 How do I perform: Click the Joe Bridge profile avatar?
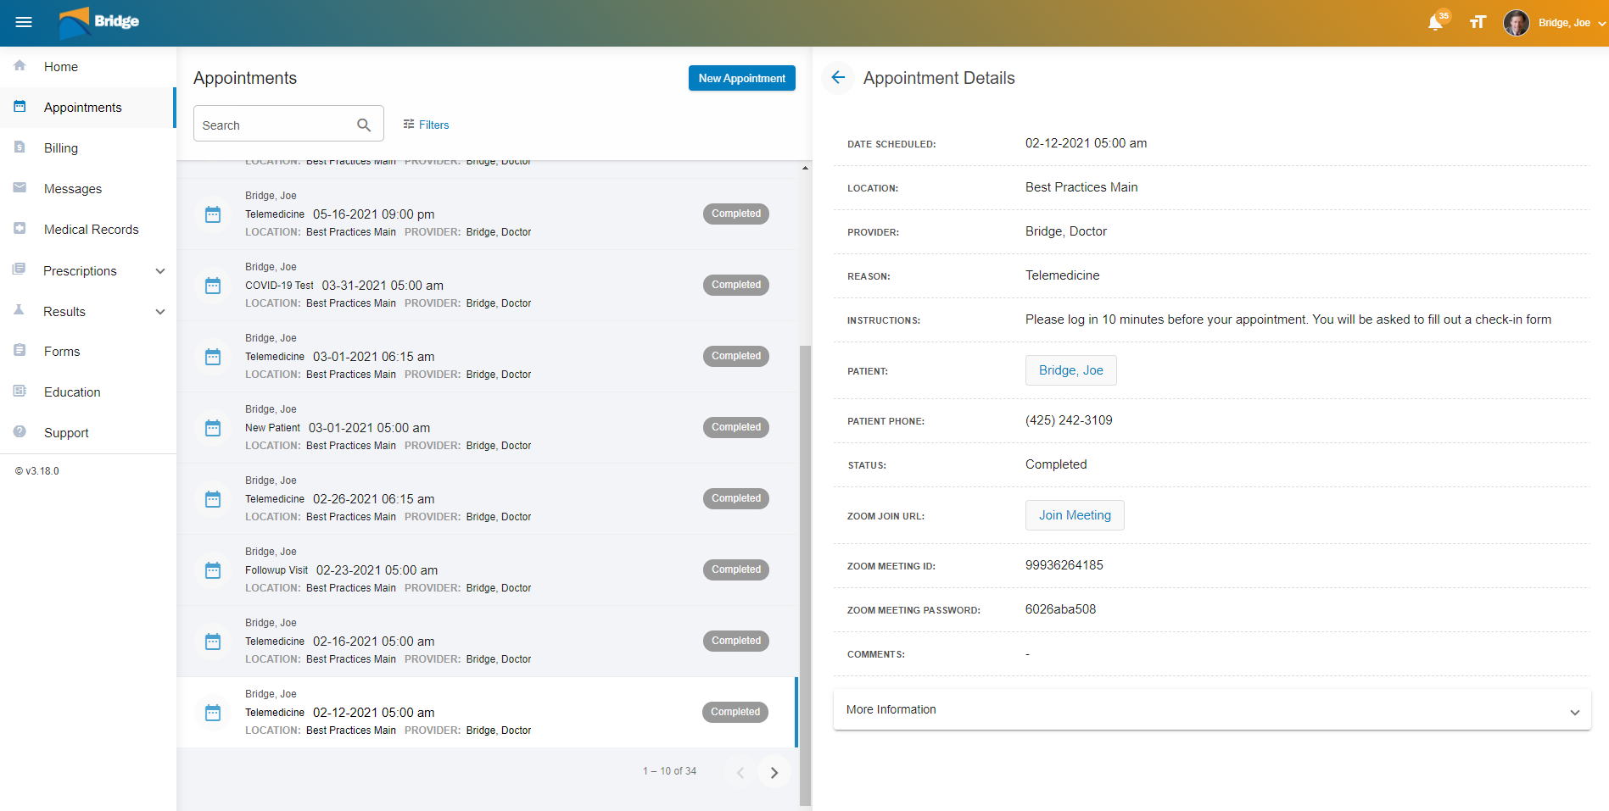click(1516, 23)
